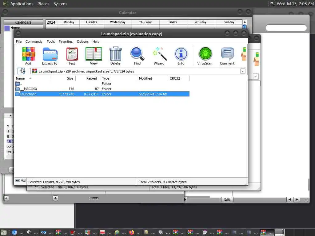Viewport: 315px width, 236px height.
Task: Toggle the Home calendar color checkbox
Action: (x=7, y=28)
